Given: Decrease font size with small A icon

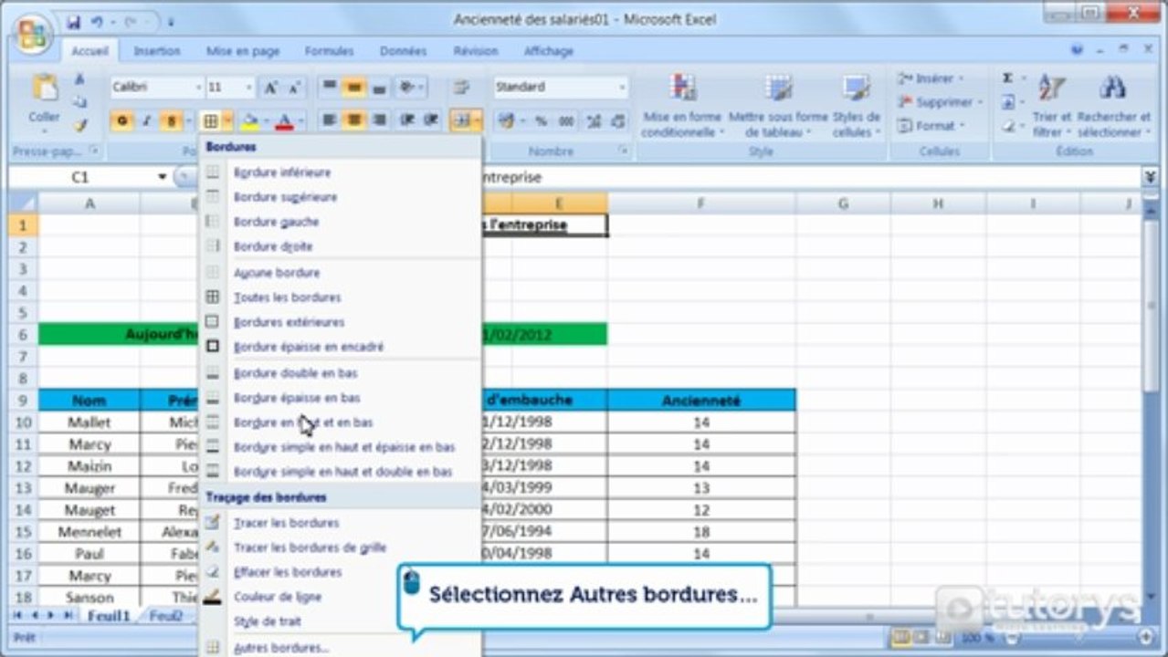Looking at the screenshot, I should pyautogui.click(x=293, y=88).
